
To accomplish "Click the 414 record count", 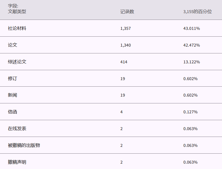I will [124, 62].
